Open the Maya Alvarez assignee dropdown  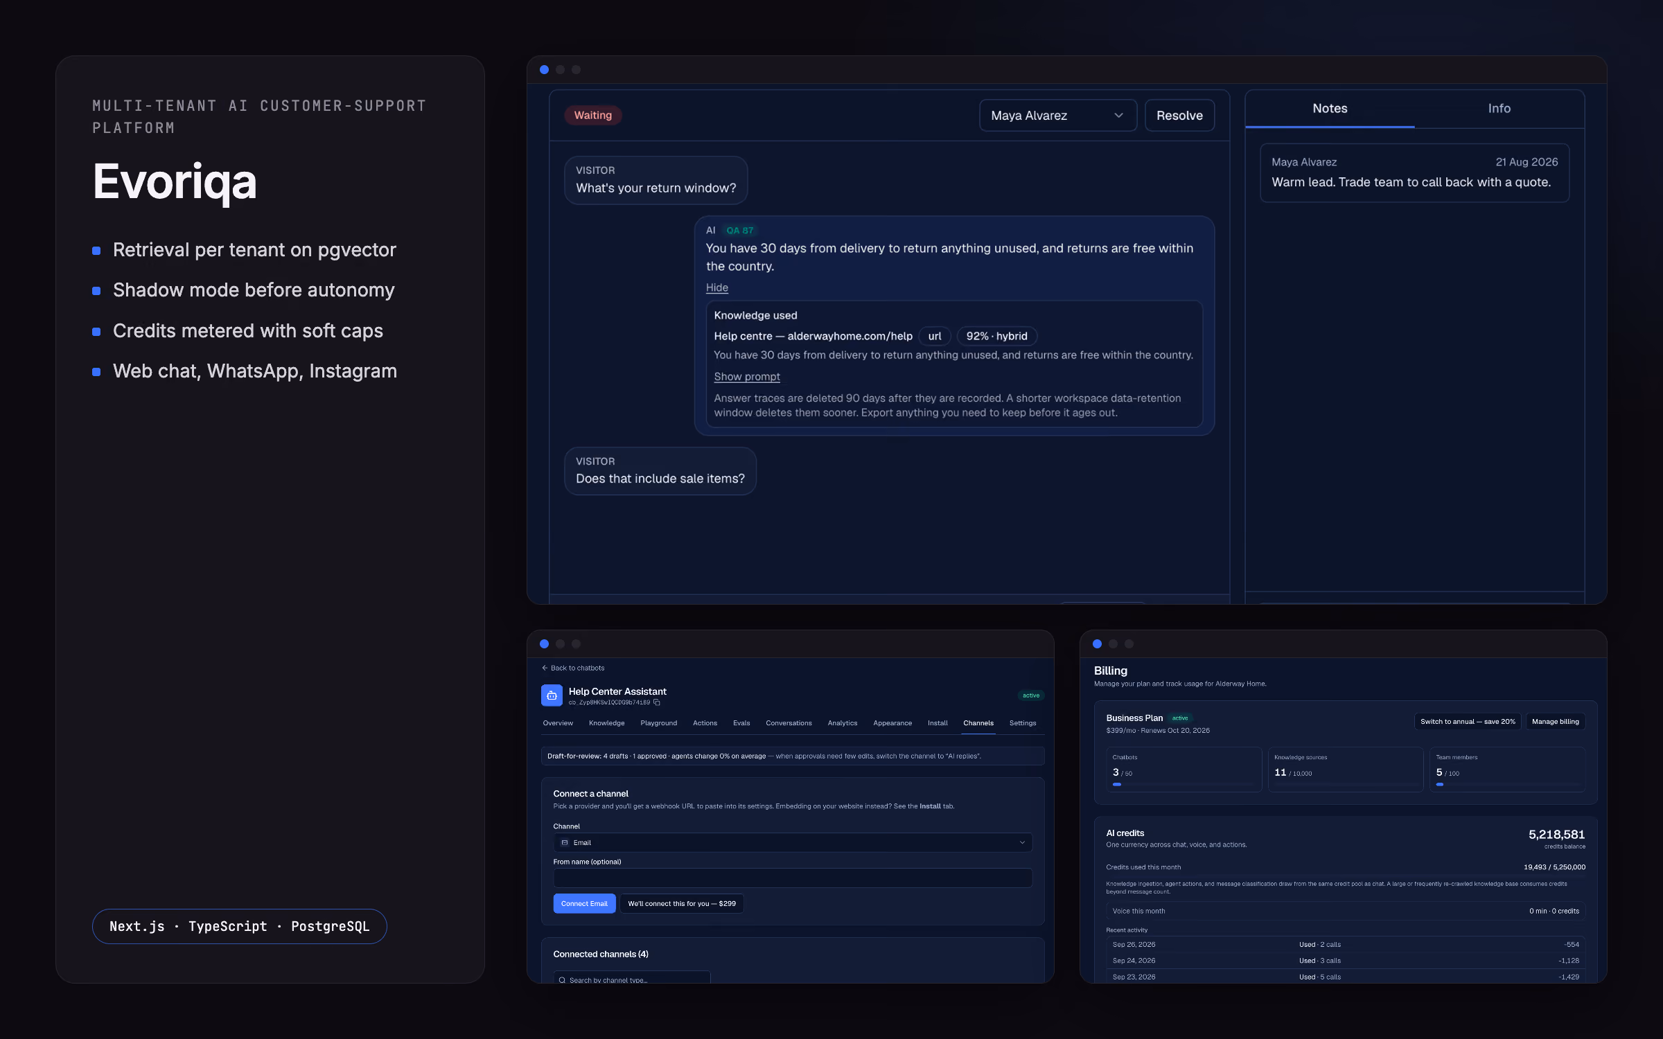click(1057, 116)
